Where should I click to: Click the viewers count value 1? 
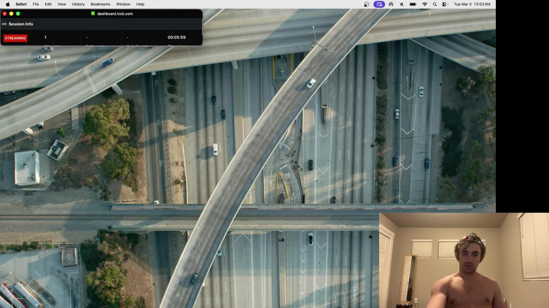click(45, 38)
